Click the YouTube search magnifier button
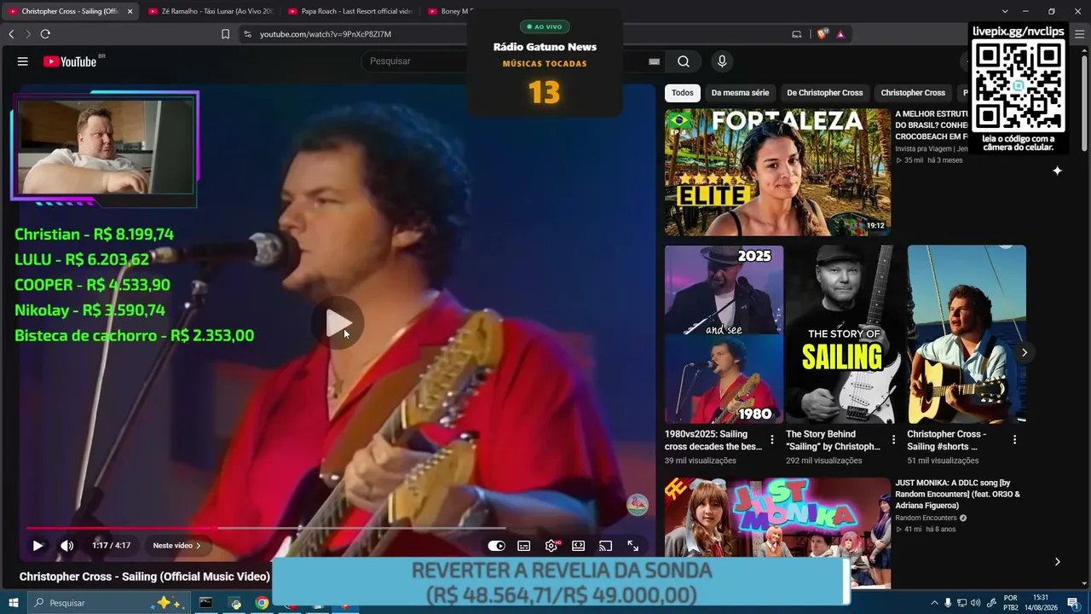Viewport: 1091px width, 614px height. click(x=684, y=61)
